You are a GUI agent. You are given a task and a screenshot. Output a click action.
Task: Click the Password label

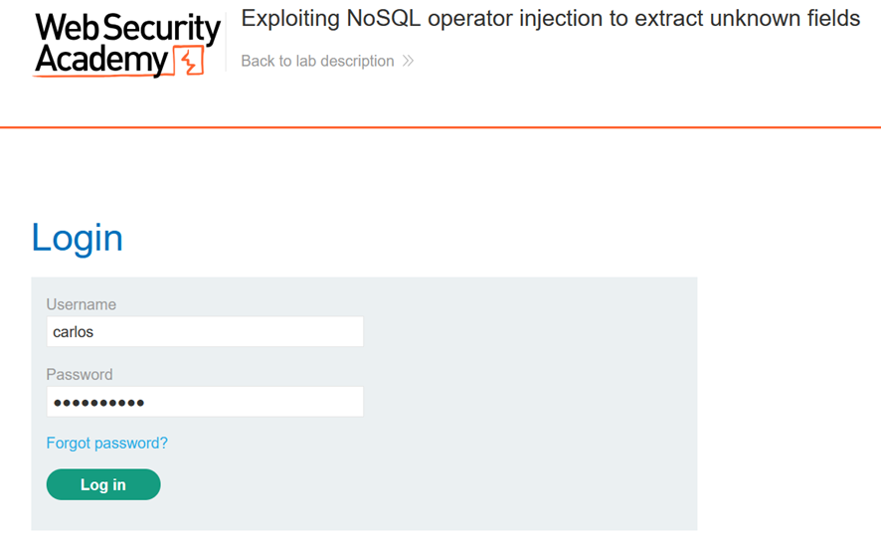(80, 375)
